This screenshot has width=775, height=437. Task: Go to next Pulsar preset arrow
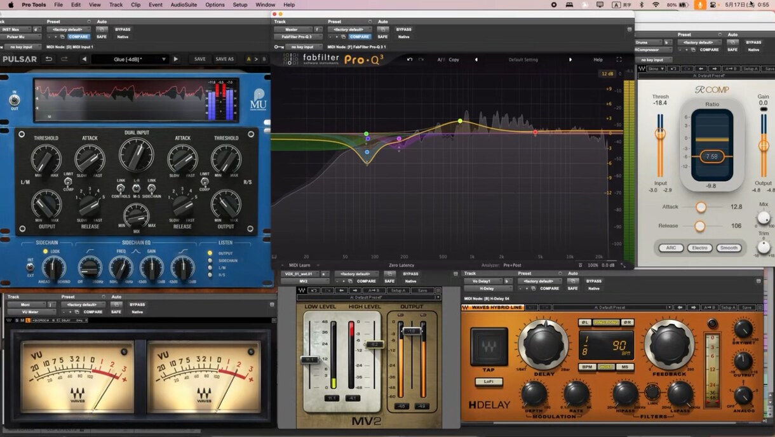pos(175,59)
